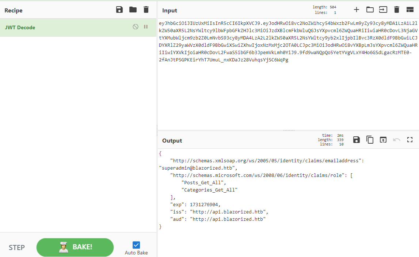Click the STEP button
The width and height of the screenshot is (419, 257).
(17, 247)
